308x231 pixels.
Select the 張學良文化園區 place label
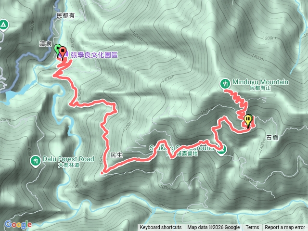(94, 55)
